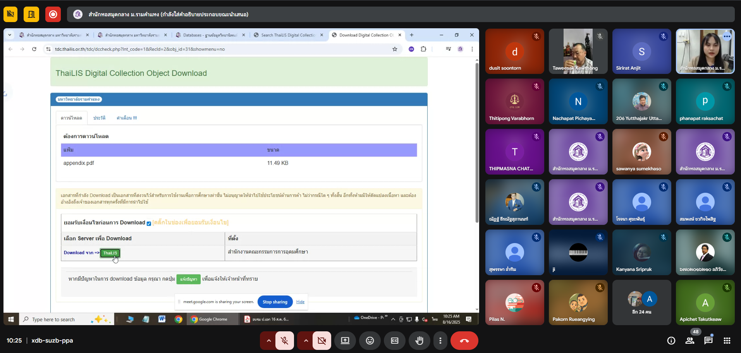The height and width of the screenshot is (353, 741).
Task: Click the Chrome profile avatar icon
Action: pyautogui.click(x=460, y=49)
